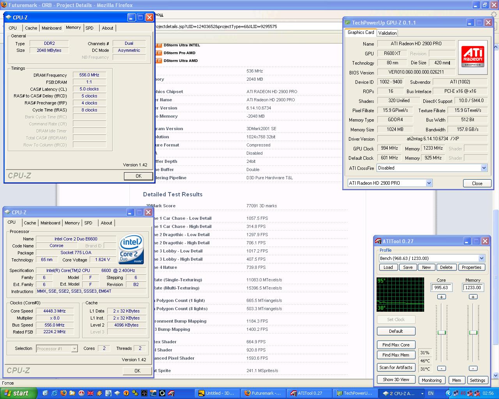Click the minus stepper below Memory slider
The image size is (499, 399).
pos(473,368)
